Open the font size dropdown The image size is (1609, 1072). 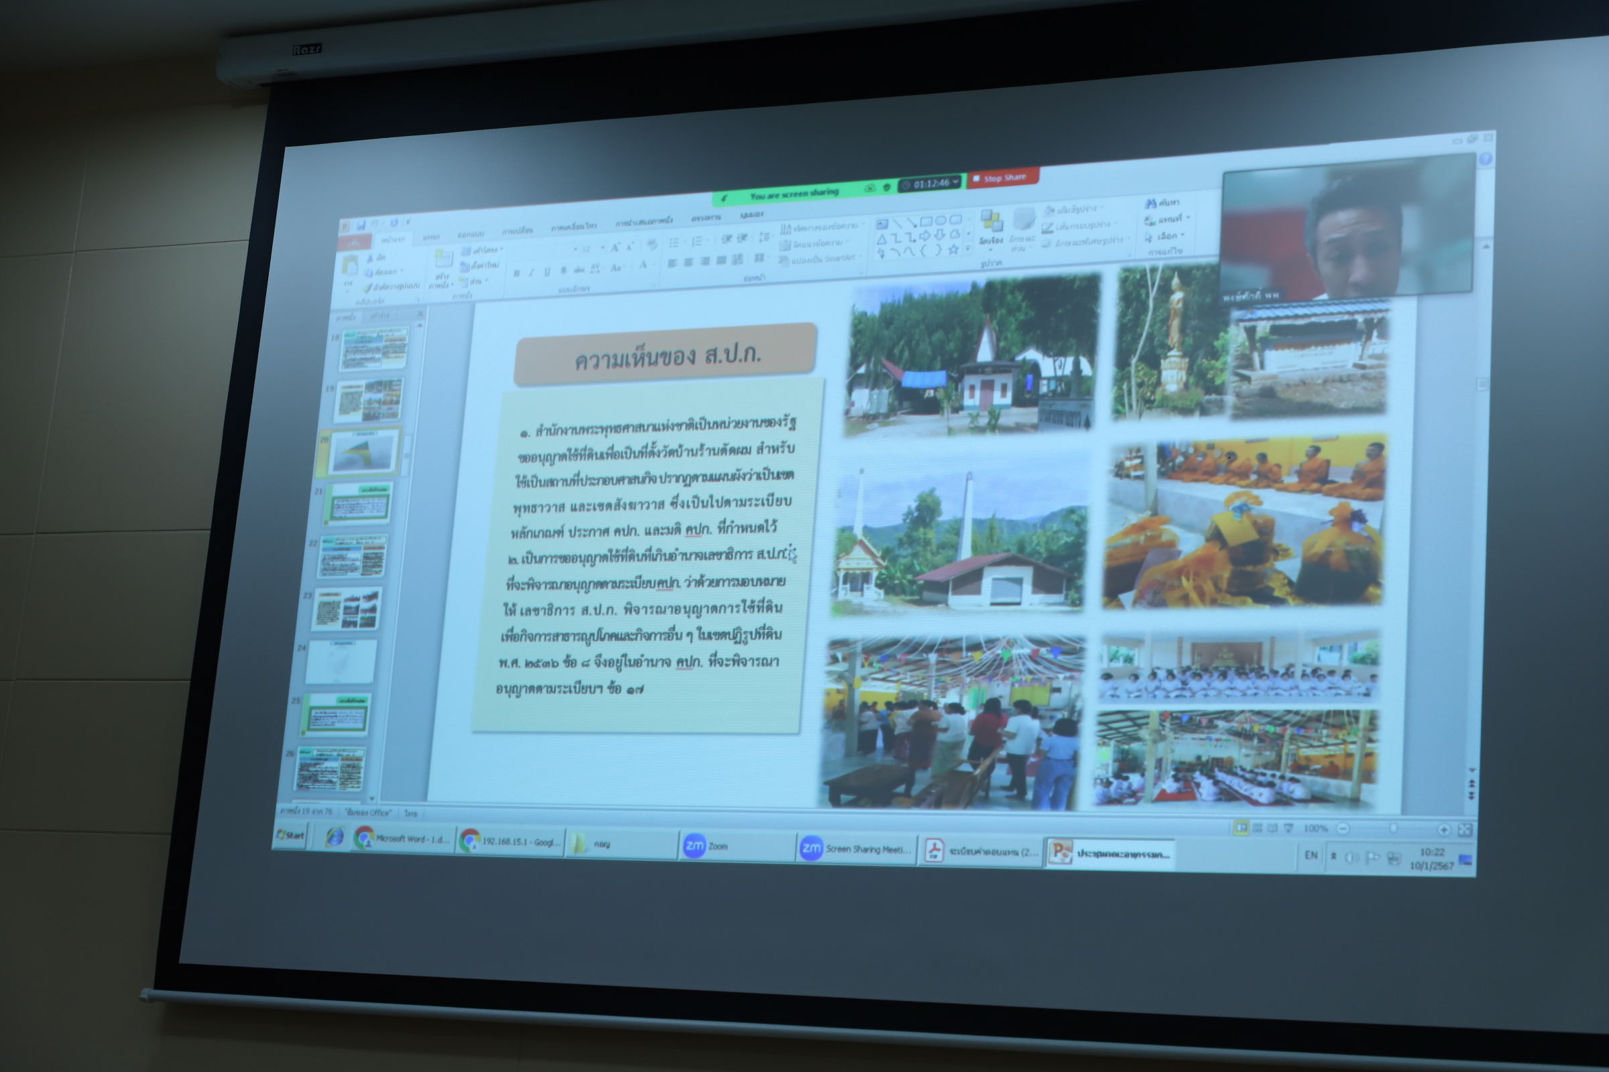point(603,248)
